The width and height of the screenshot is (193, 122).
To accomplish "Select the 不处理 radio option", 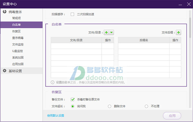I will (x=146, y=106).
